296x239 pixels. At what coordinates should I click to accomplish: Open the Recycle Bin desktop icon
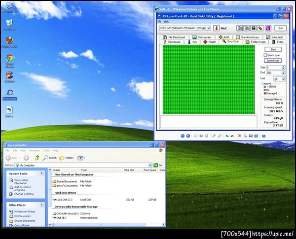tap(9, 25)
